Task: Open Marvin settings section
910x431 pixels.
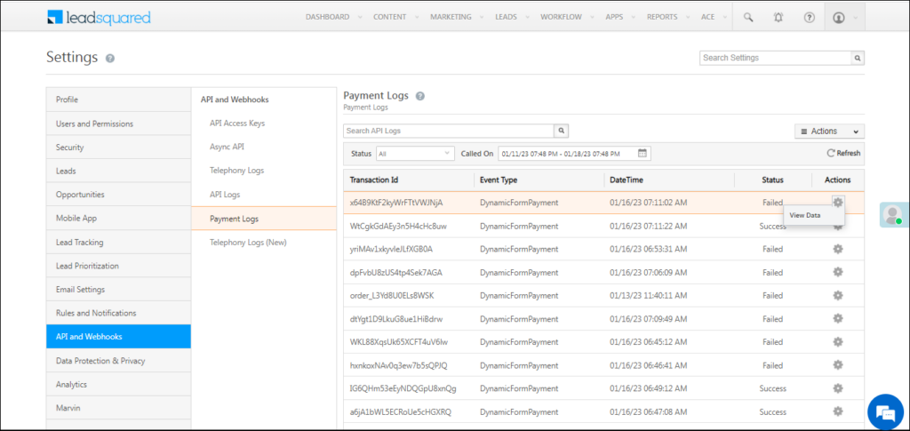Action: 118,408
